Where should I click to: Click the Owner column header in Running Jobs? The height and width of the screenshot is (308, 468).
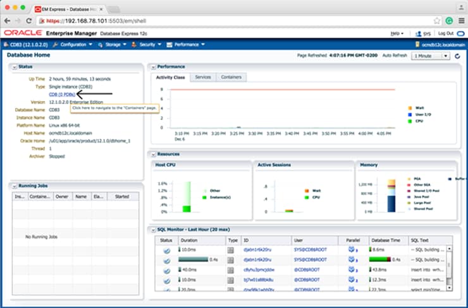pos(62,196)
